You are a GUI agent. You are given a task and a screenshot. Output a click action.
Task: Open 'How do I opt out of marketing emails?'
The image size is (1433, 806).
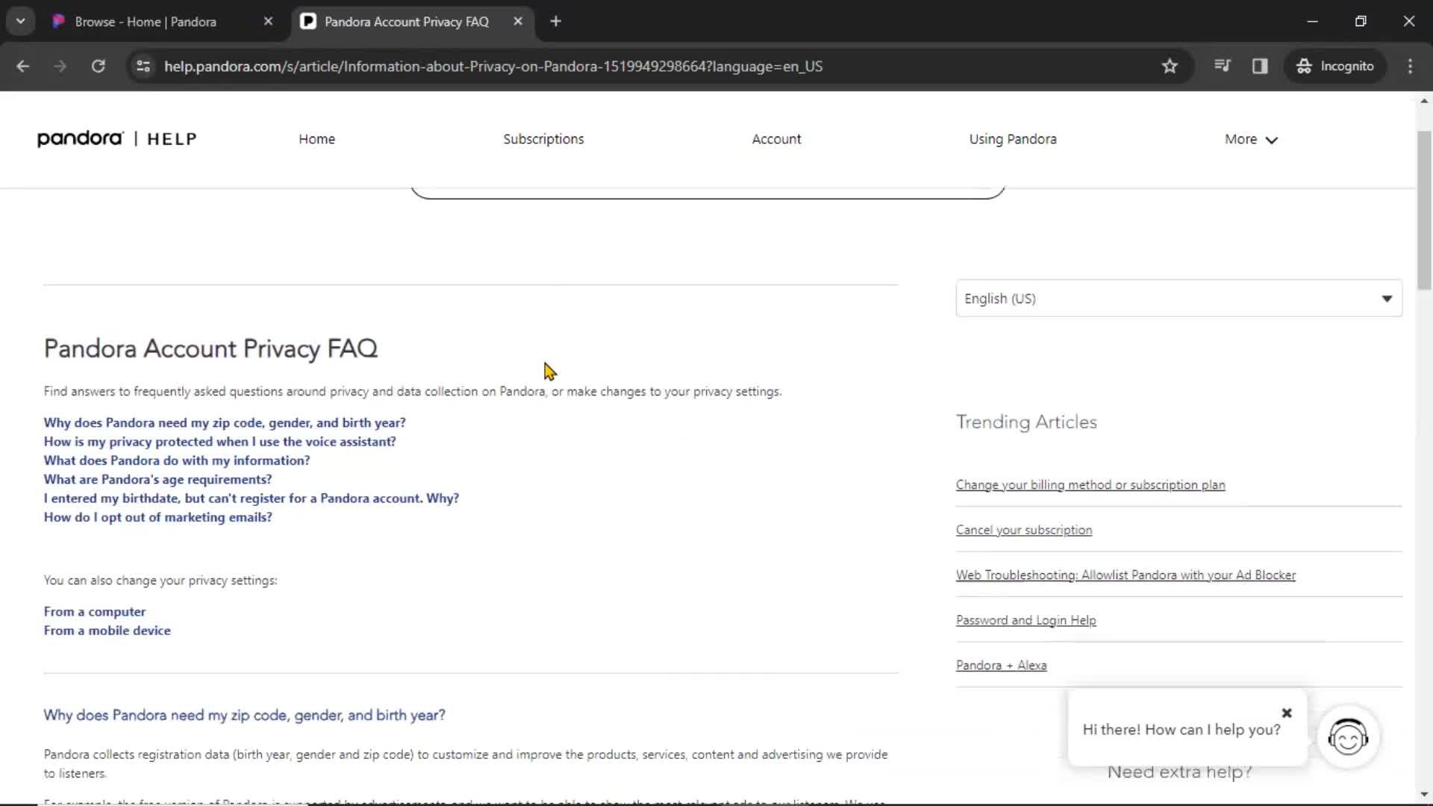157,517
